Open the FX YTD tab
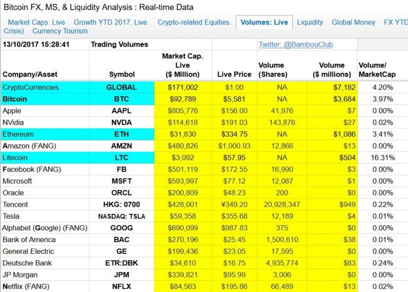The image size is (408, 292). (x=396, y=22)
